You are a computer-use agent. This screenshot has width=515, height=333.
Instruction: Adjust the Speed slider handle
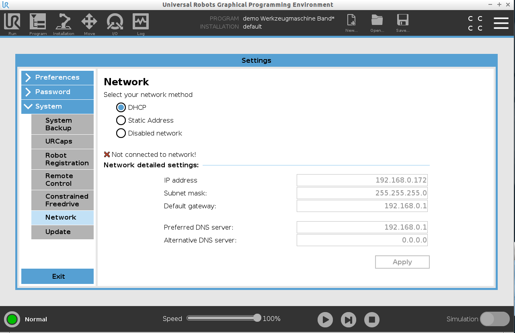click(257, 318)
